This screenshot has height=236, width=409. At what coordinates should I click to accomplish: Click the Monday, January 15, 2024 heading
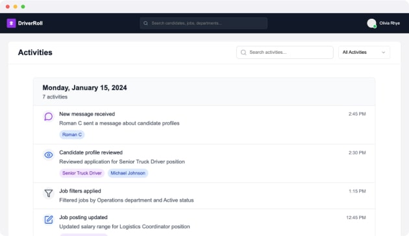click(85, 88)
